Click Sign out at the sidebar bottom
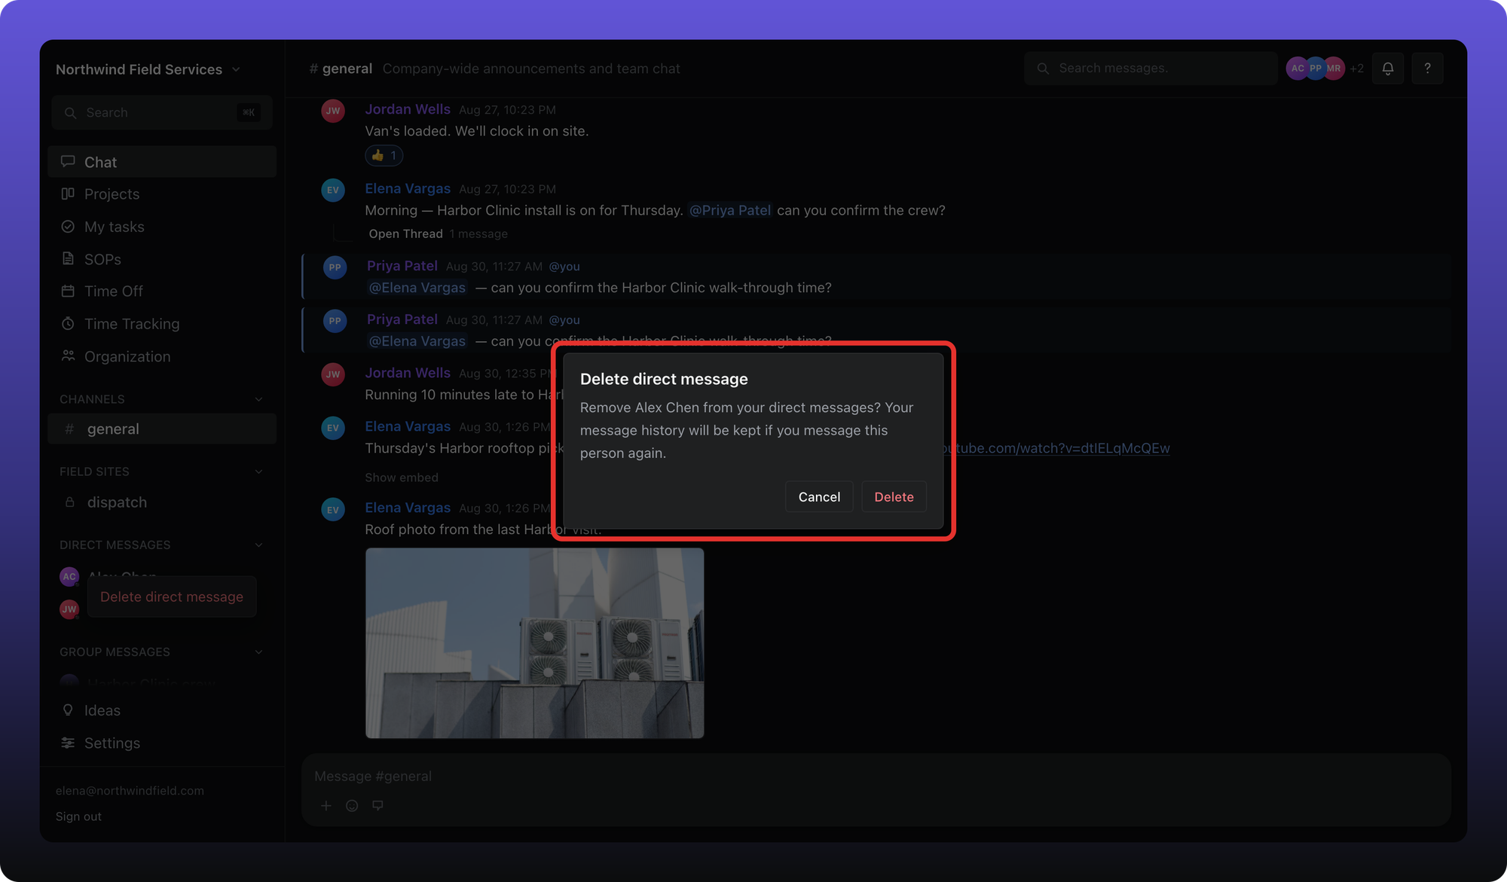 [x=78, y=816]
